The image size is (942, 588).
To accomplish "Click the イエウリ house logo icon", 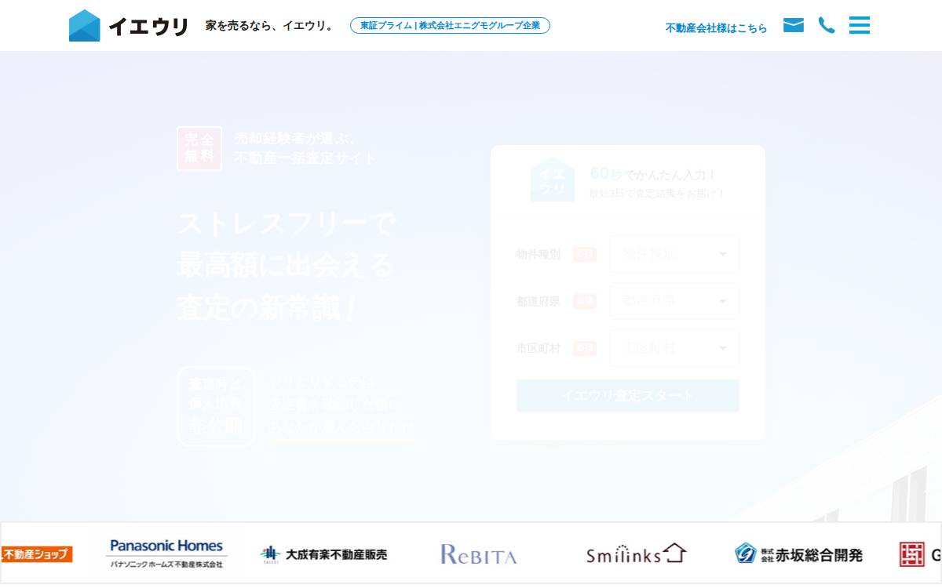I will (x=85, y=26).
